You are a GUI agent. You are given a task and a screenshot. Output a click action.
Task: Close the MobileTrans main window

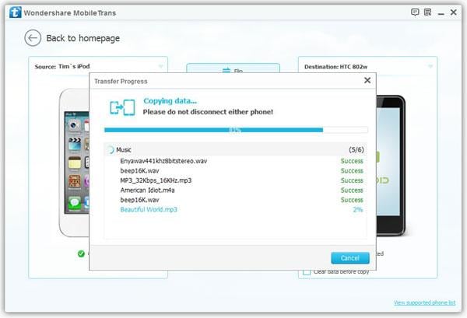click(x=453, y=12)
